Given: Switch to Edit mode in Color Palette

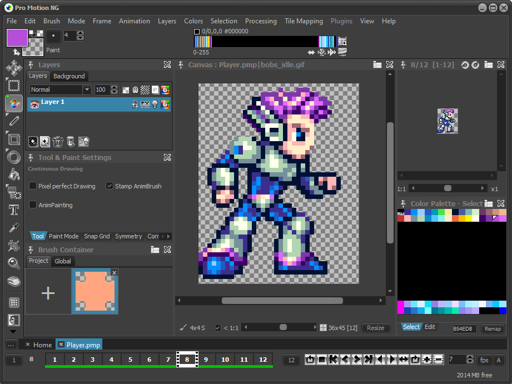Looking at the screenshot, I should coord(430,327).
